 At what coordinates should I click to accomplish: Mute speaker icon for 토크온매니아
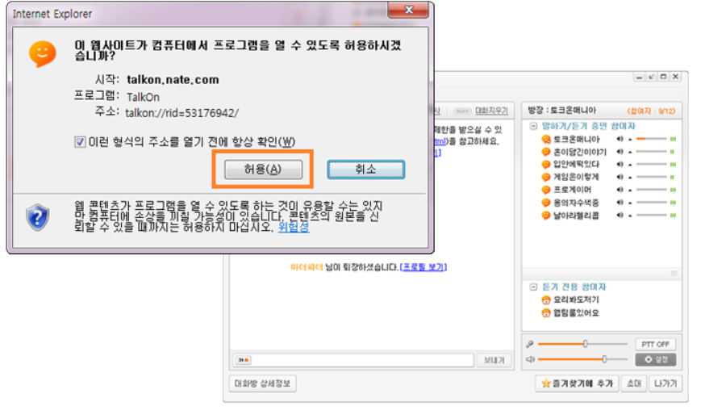click(620, 139)
